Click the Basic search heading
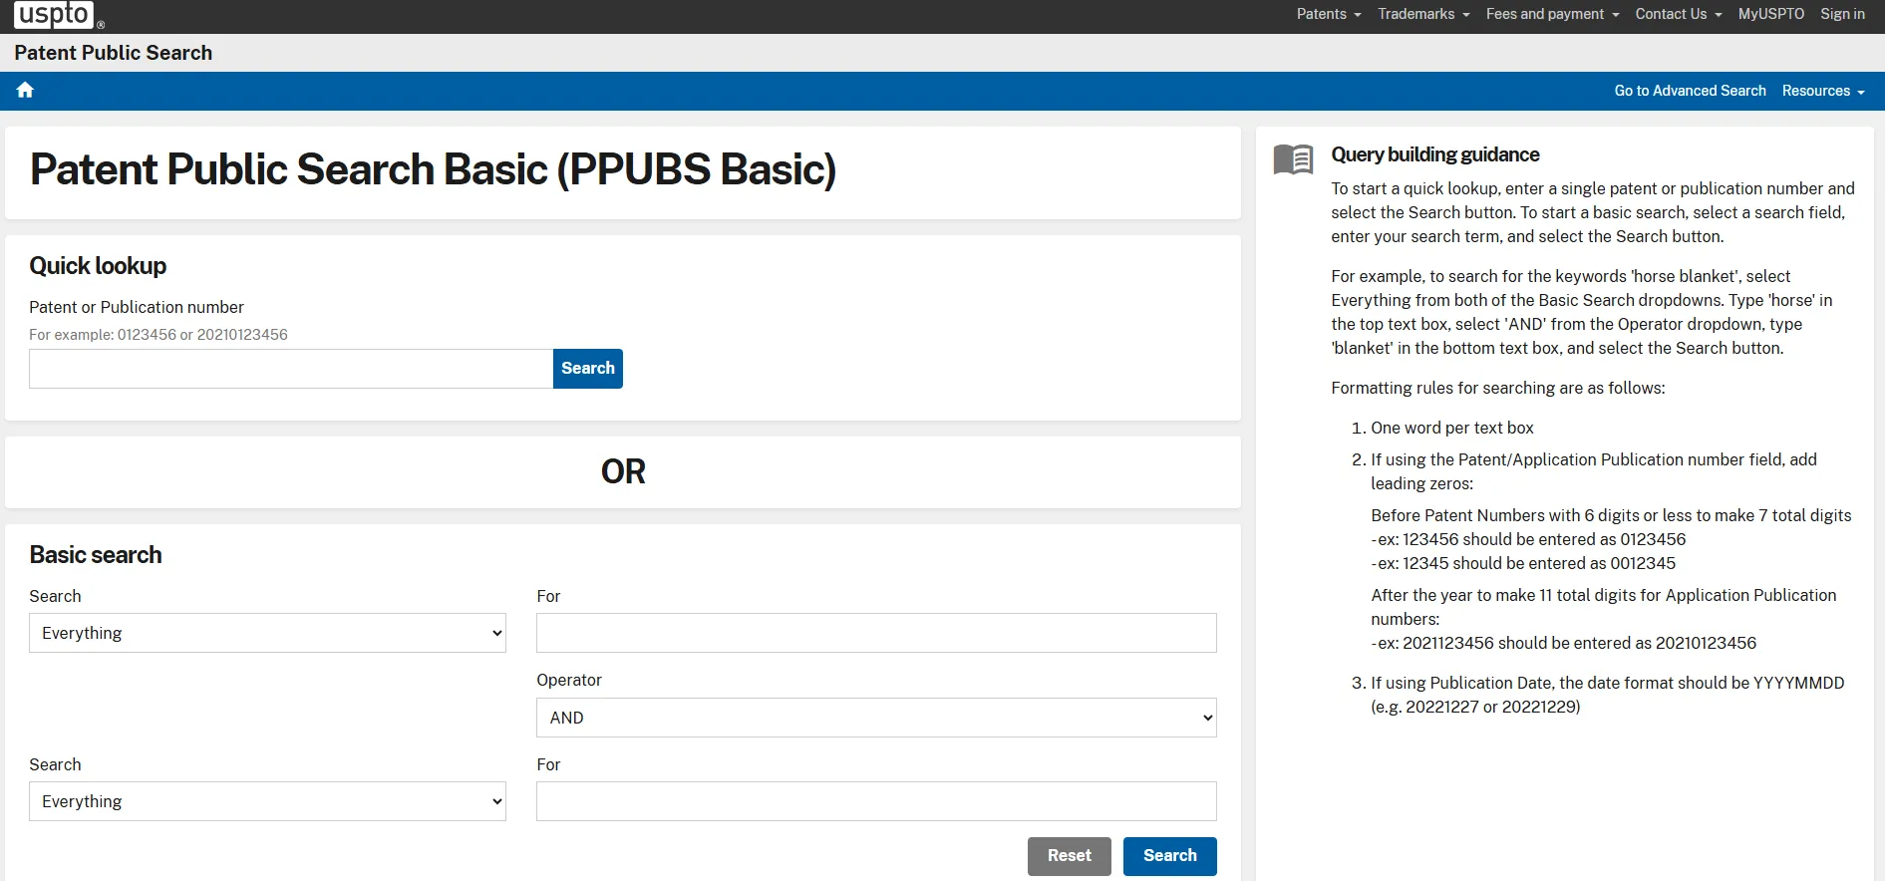The width and height of the screenshot is (1885, 881). click(x=96, y=555)
